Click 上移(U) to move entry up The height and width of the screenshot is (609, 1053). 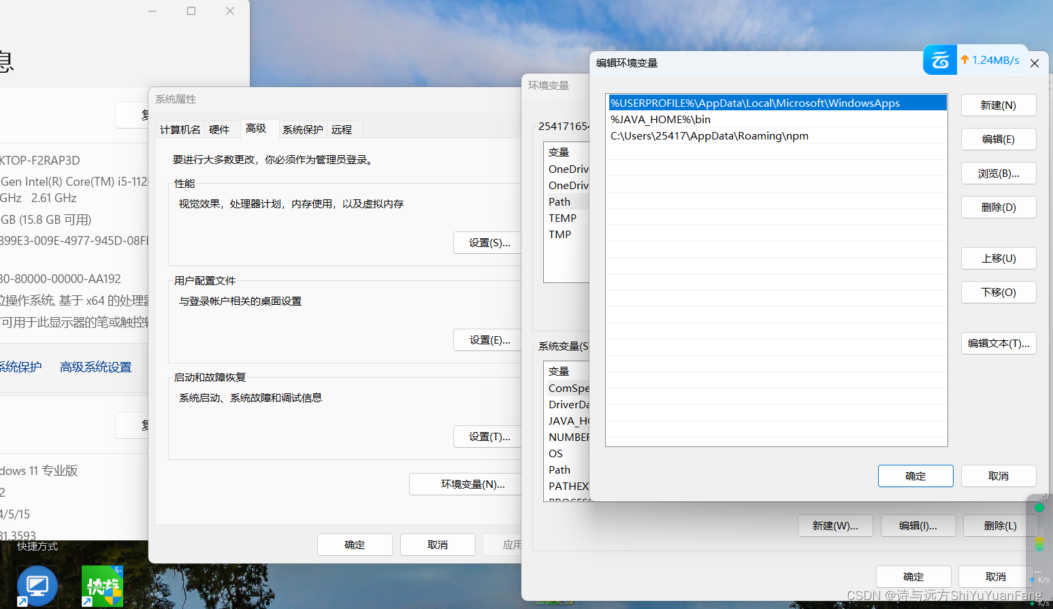tap(998, 258)
